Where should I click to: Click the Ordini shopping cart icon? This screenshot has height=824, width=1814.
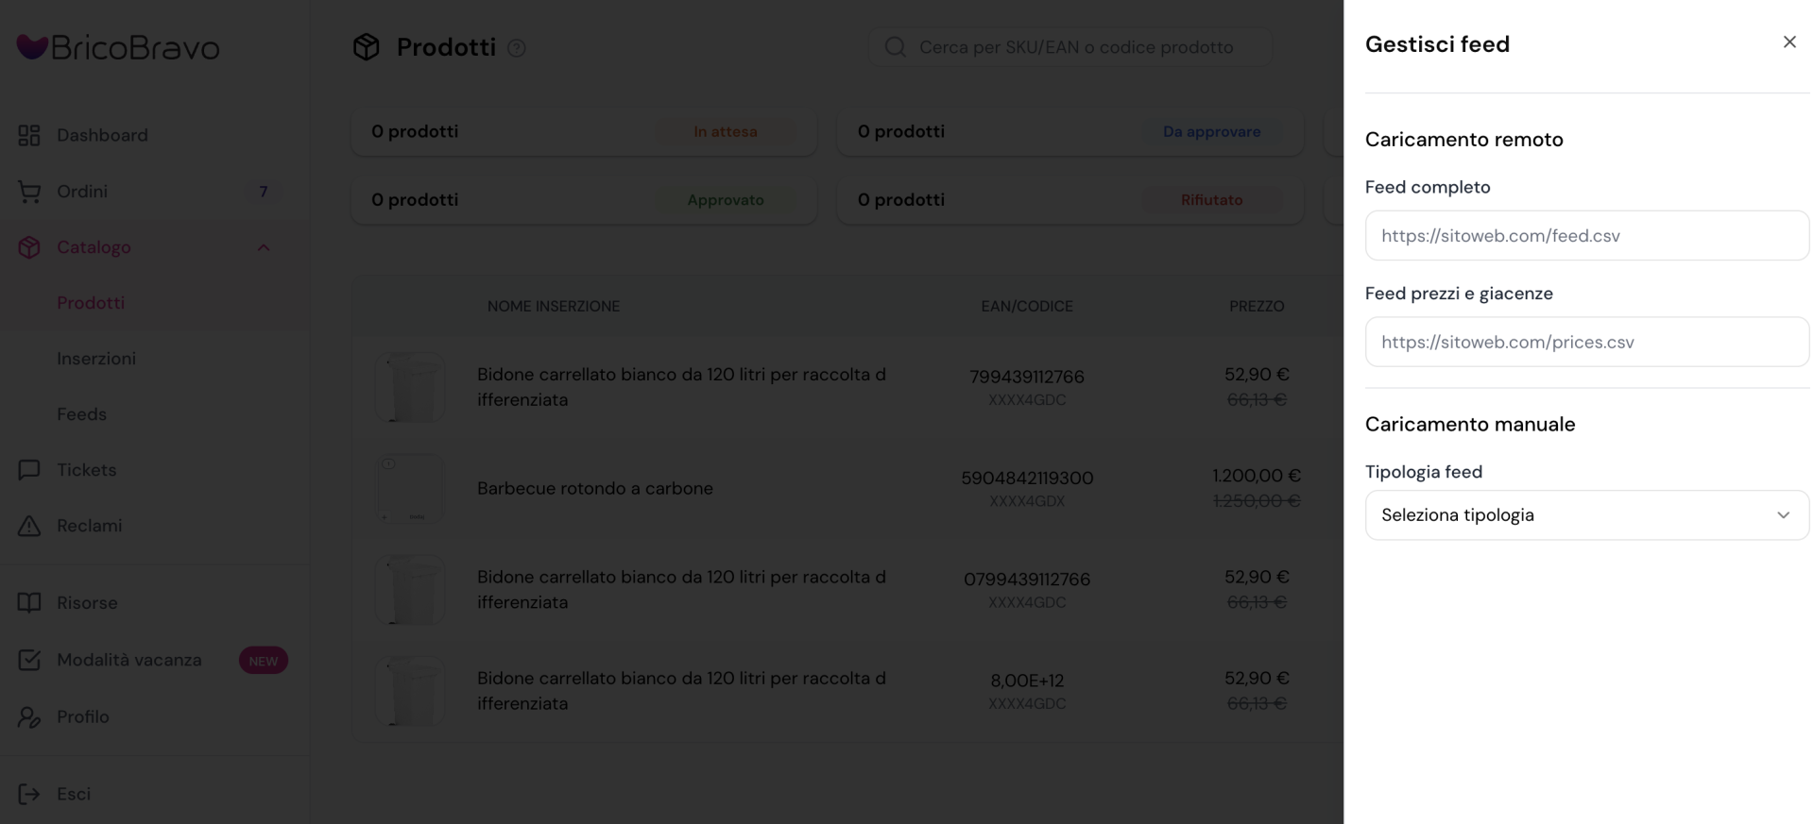click(x=29, y=192)
